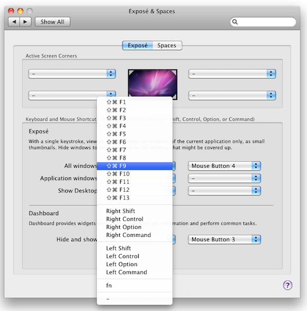Select Left Control menu option
This screenshot has height=311, width=307.
tap(134, 256)
